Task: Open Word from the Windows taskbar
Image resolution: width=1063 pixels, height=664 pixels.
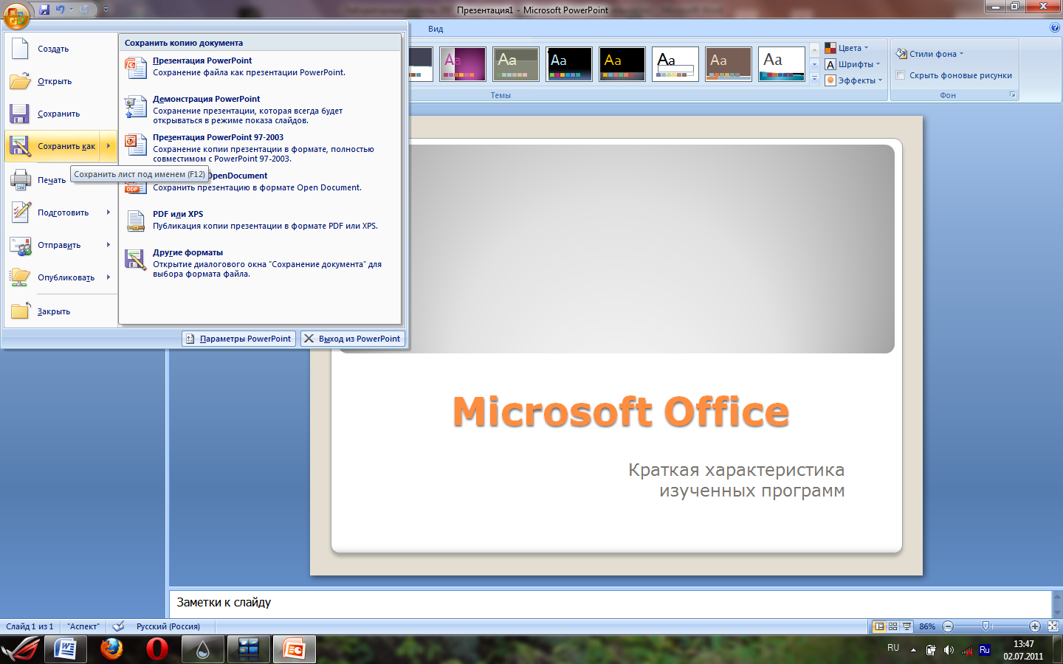Action: 66,649
